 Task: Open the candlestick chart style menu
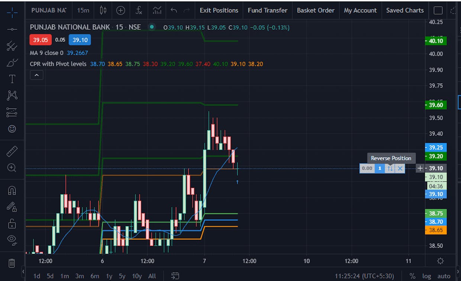click(103, 10)
